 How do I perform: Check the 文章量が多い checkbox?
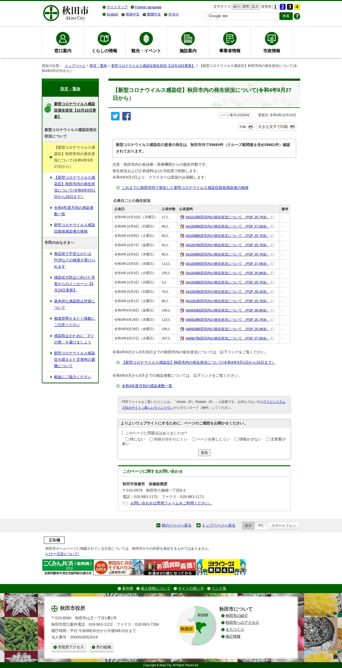[x=268, y=439]
